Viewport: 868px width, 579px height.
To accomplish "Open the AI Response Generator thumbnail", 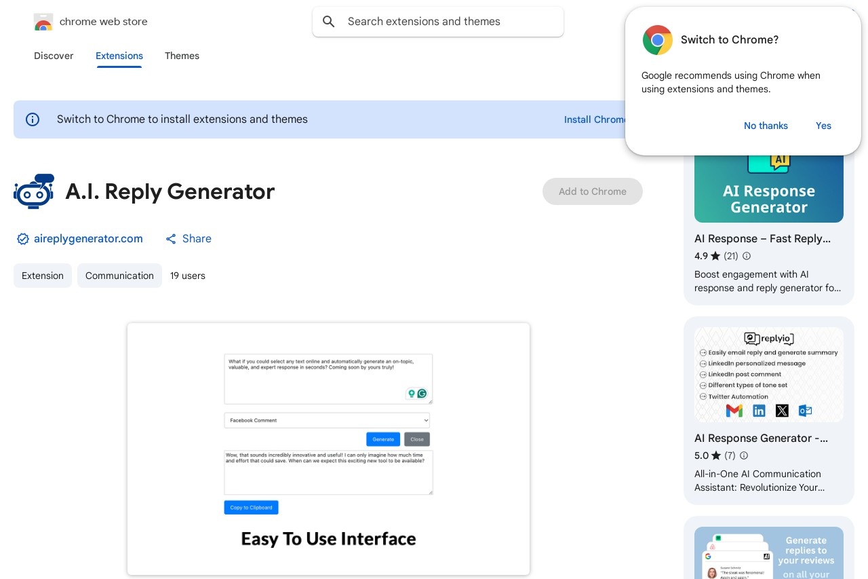I will (769, 189).
